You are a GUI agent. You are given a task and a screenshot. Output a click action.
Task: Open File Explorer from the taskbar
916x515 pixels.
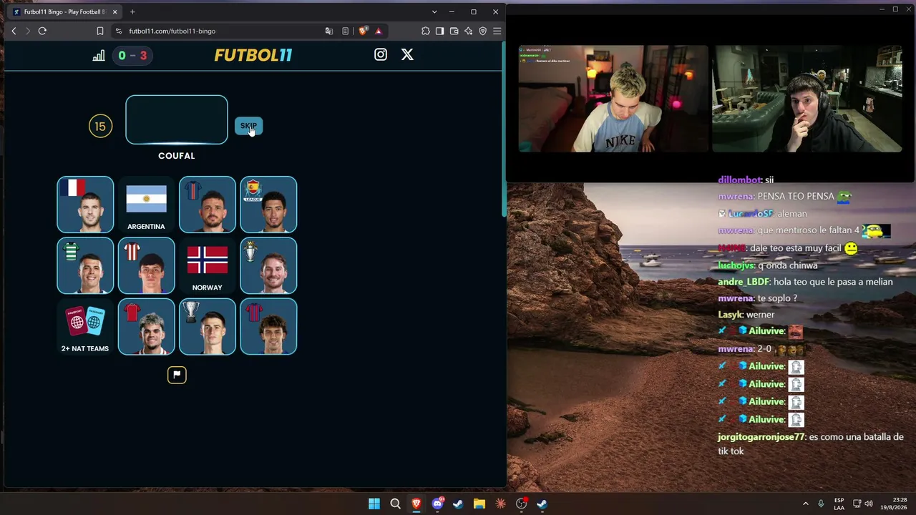coord(479,504)
